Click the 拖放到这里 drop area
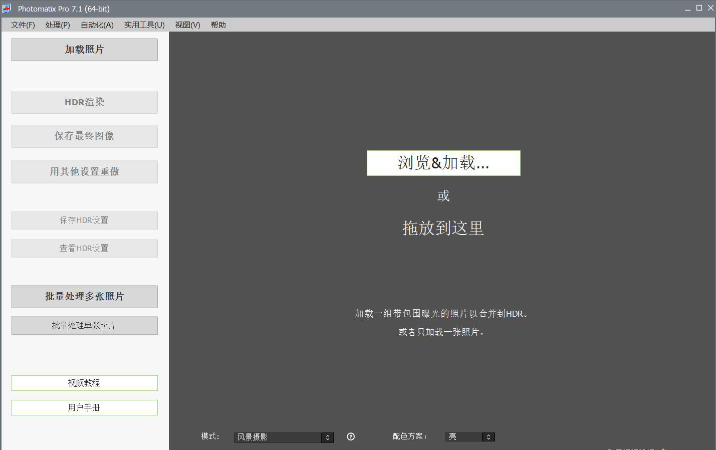This screenshot has width=716, height=450. [443, 229]
